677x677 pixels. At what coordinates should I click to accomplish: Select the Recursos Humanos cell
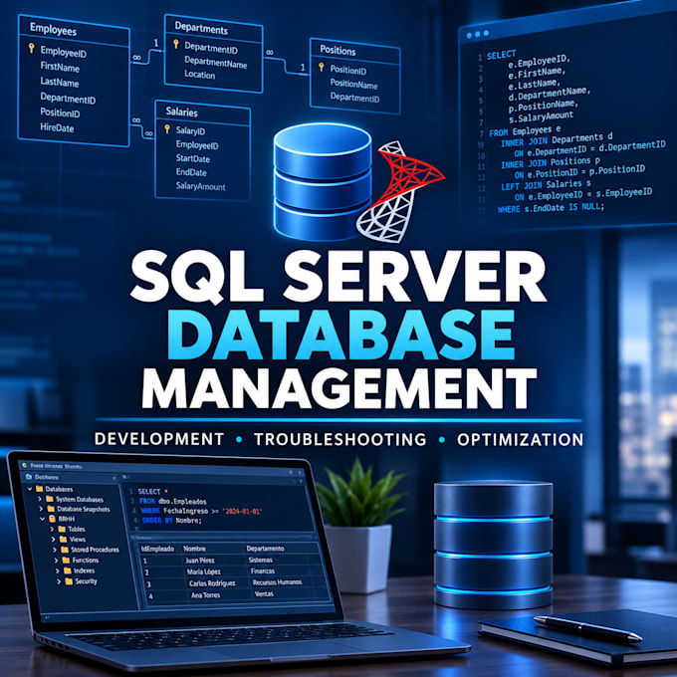pyautogui.click(x=277, y=582)
